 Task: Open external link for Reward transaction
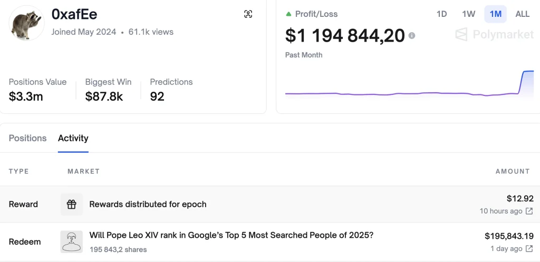(x=529, y=211)
